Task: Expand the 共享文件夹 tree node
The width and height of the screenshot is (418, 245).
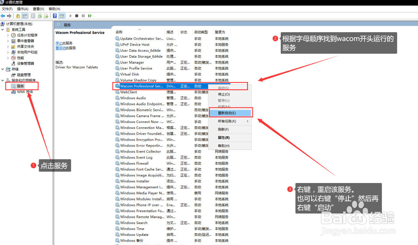Action: pos(8,47)
